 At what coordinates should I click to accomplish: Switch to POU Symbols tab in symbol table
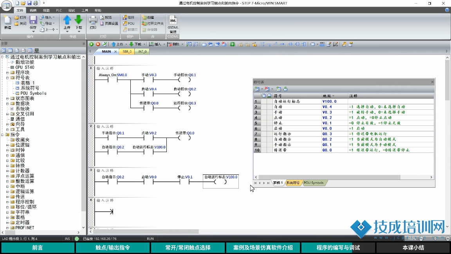(313, 183)
